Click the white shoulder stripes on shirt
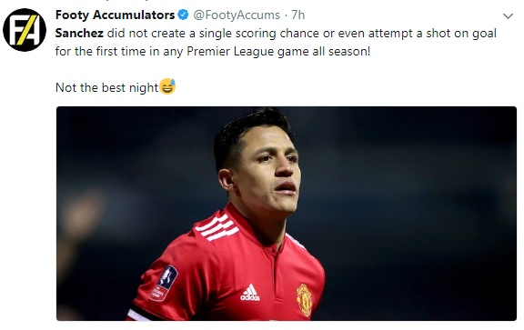The height and width of the screenshot is (330, 524). [216, 228]
